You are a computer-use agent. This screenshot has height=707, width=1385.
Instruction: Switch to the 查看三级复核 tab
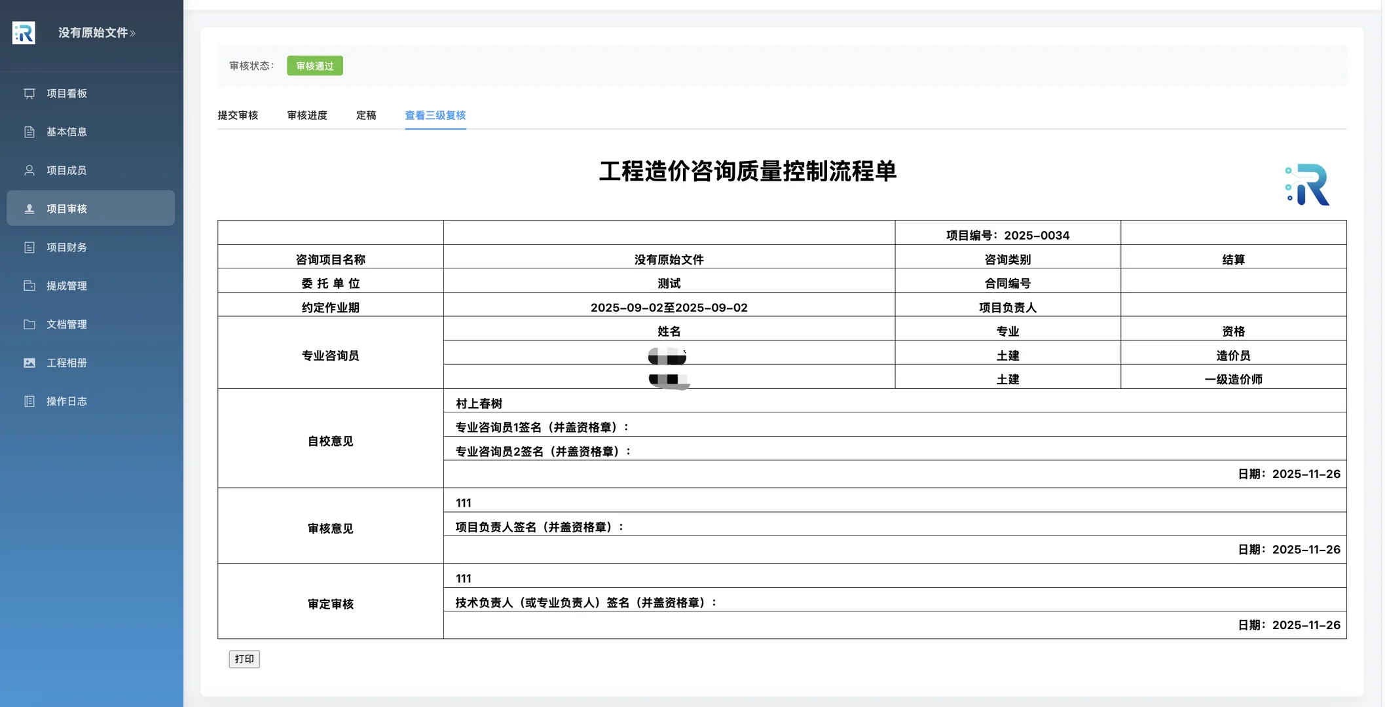[435, 115]
